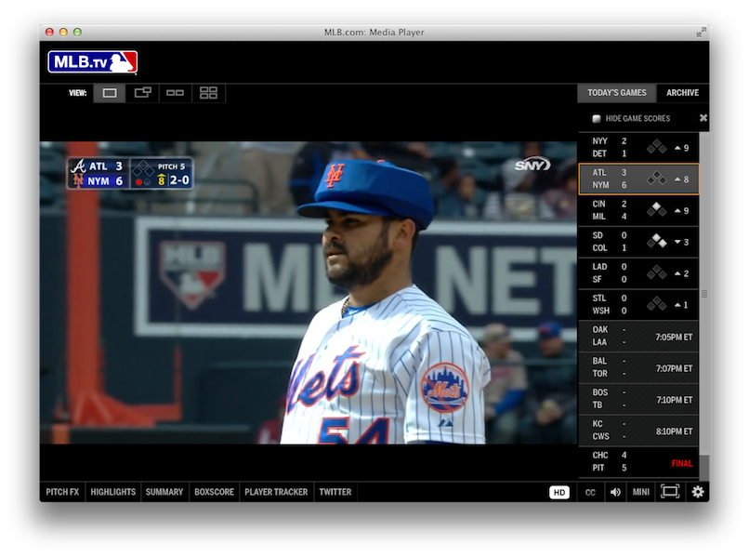Select picture-in-picture view layout

142,93
